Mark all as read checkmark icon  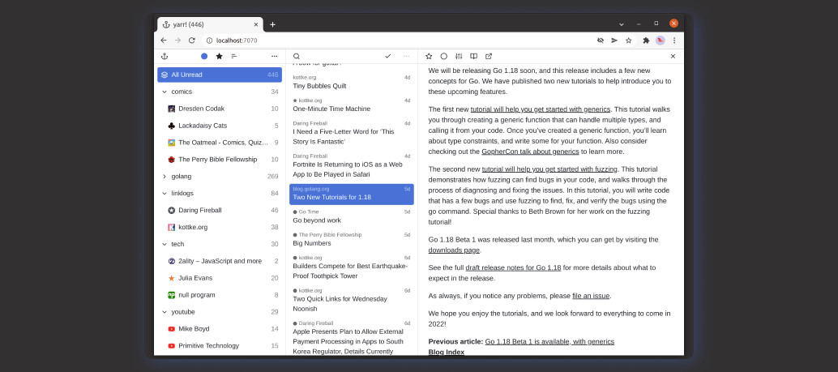click(x=388, y=56)
